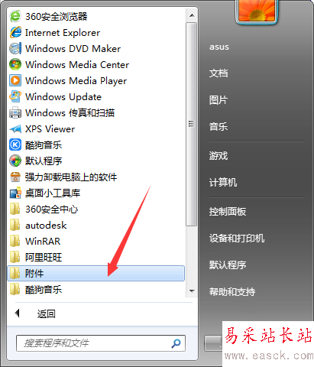Click the 强力卸载电脑上的软件 label
314x367 pixels.
click(71, 177)
